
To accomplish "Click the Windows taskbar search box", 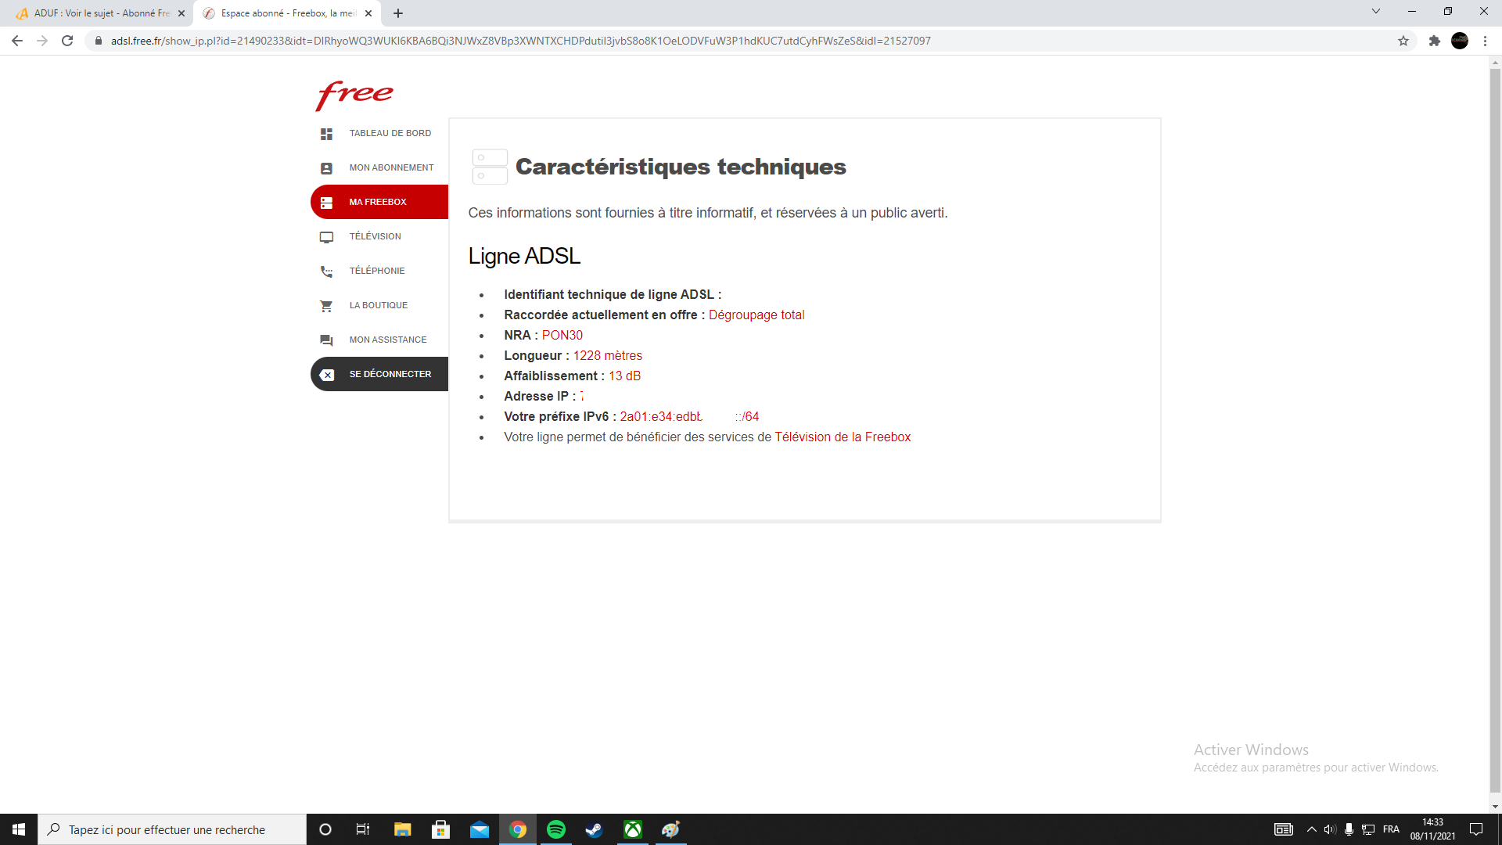I will (x=172, y=829).
